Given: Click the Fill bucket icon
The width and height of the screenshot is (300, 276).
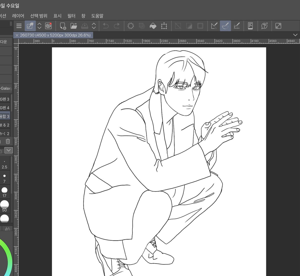Looking at the screenshot, I should click(x=153, y=26).
